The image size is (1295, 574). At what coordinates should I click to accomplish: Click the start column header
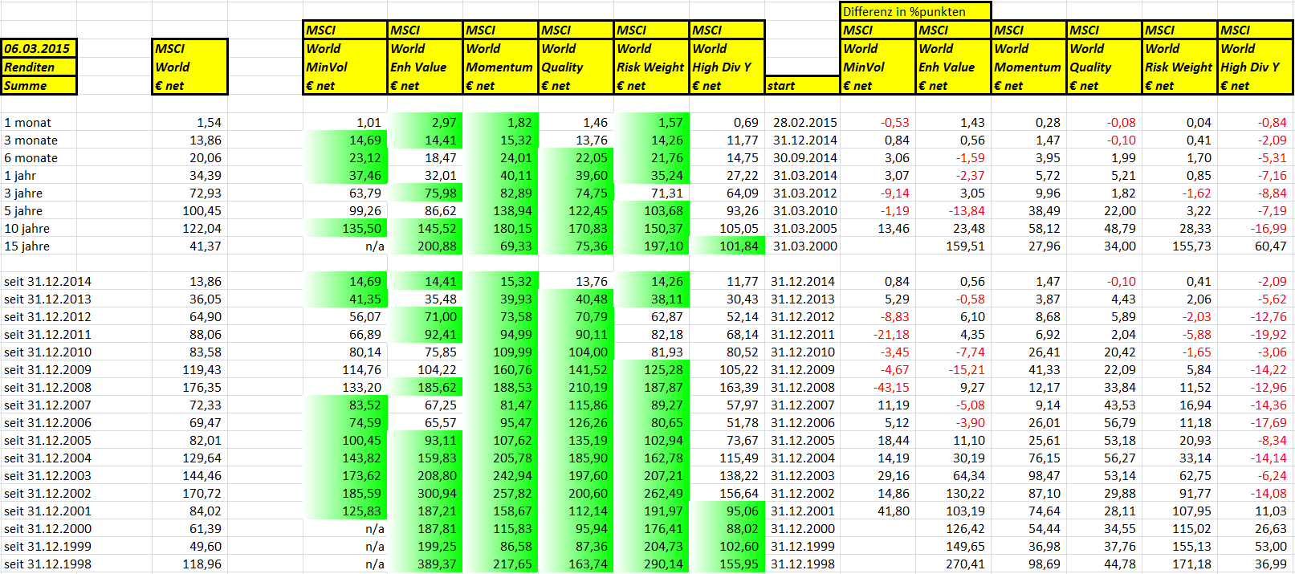coord(802,86)
